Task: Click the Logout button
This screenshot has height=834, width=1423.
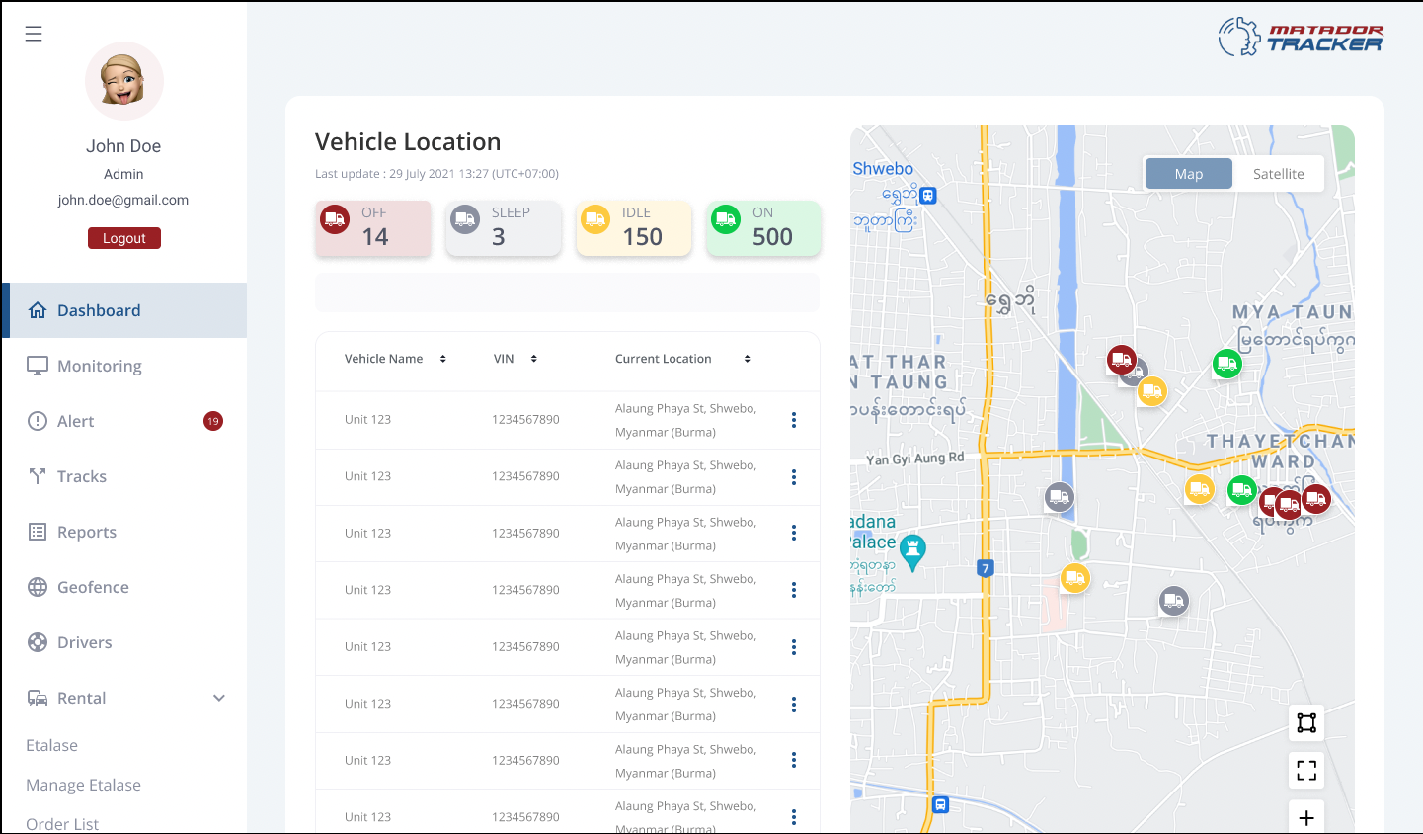Action: [124, 238]
